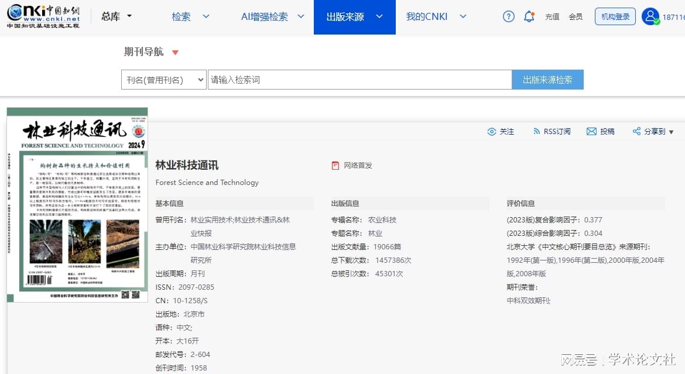Click the 充值 link
685x374 pixels.
[552, 16]
